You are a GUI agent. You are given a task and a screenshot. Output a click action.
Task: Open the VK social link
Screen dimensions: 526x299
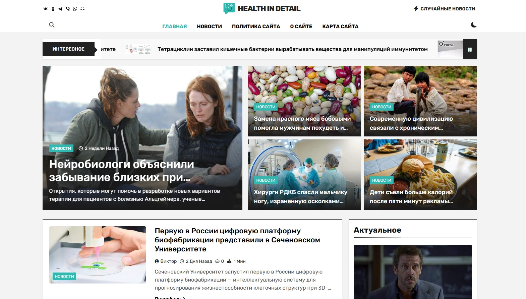(x=46, y=9)
